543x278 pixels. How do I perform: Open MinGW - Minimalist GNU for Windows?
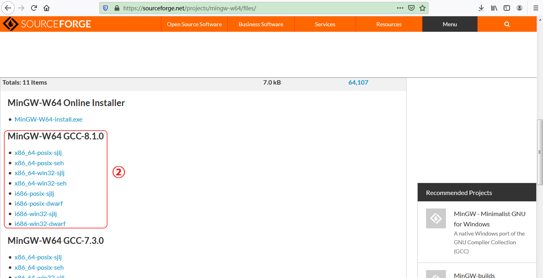click(490, 219)
